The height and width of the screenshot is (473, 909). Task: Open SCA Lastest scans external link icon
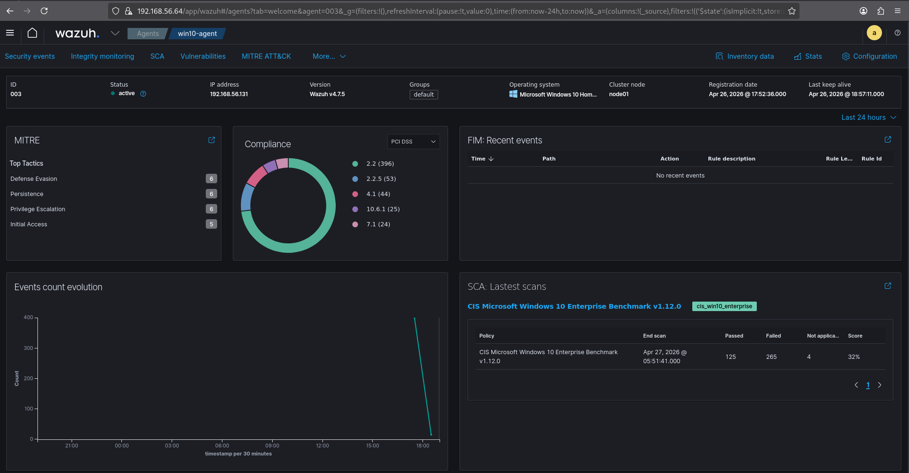[888, 286]
